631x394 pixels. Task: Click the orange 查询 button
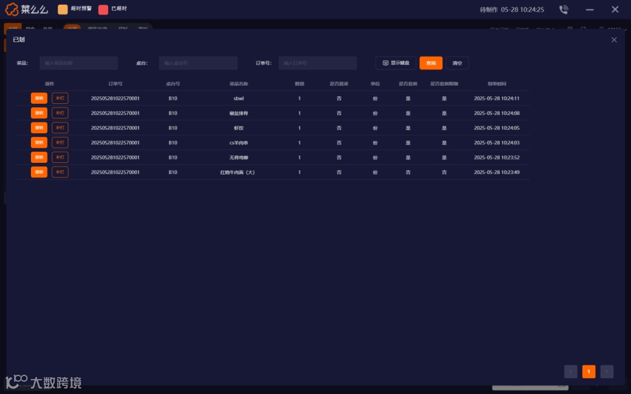431,63
